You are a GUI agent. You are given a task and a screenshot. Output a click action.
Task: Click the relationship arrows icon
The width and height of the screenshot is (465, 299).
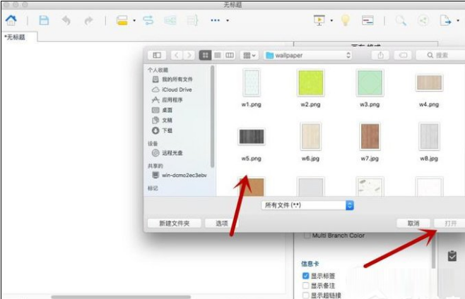point(148,20)
